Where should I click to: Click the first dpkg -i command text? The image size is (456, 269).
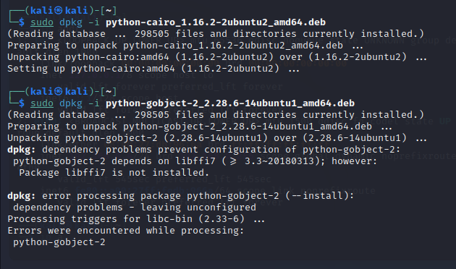click(80, 22)
